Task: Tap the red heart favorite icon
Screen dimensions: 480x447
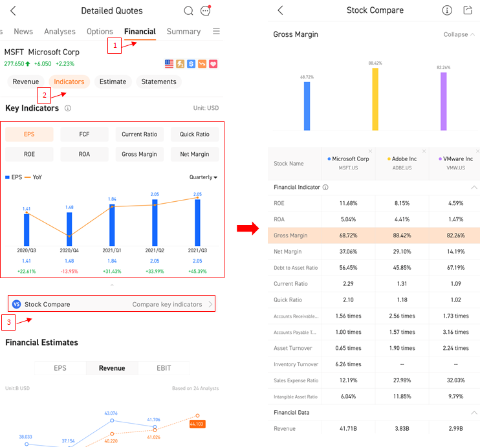Action: click(x=213, y=63)
